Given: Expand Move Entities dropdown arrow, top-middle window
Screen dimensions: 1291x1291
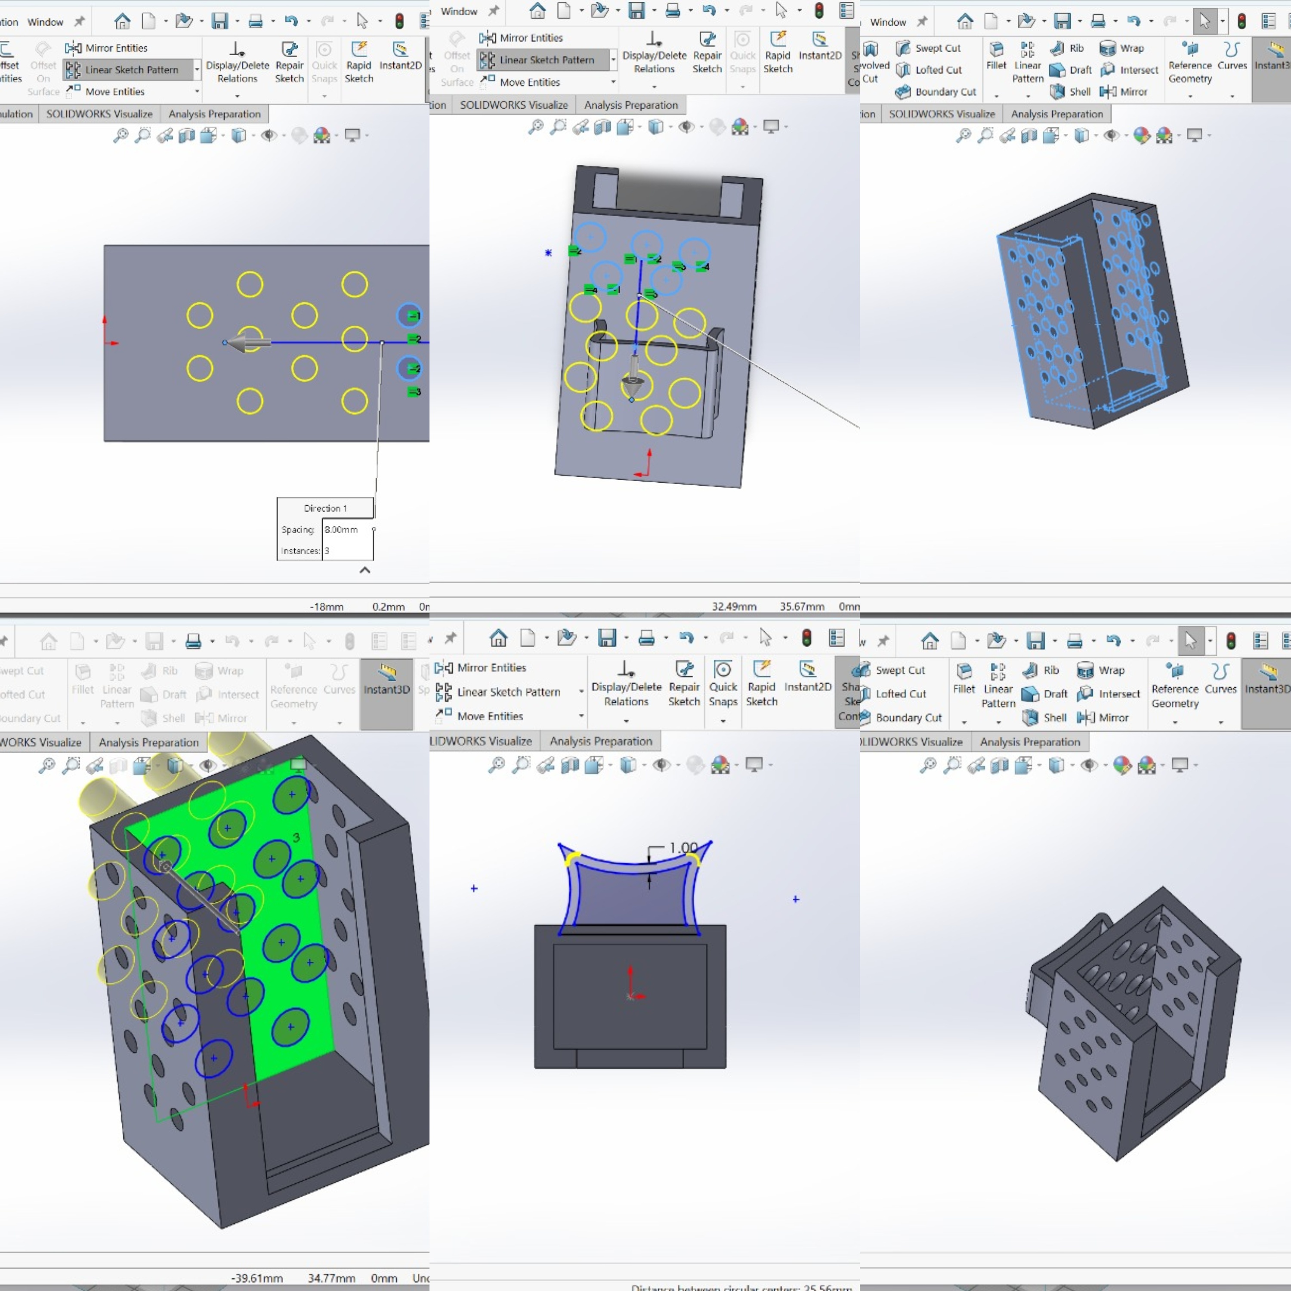Looking at the screenshot, I should (613, 82).
